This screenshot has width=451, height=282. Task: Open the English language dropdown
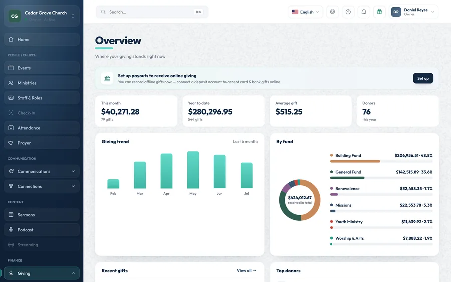[x=305, y=12]
